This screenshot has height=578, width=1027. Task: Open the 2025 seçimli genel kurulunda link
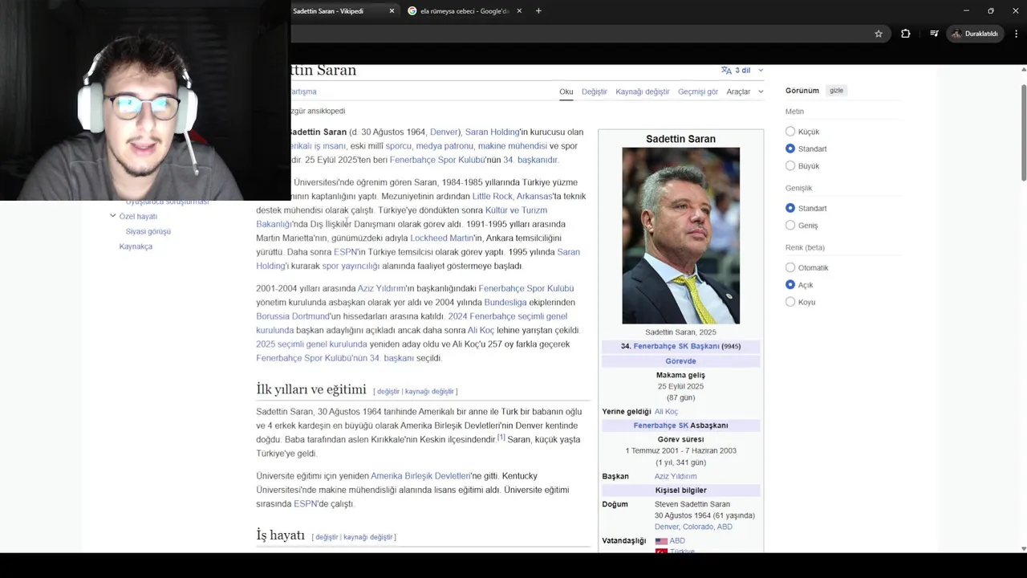click(x=311, y=345)
